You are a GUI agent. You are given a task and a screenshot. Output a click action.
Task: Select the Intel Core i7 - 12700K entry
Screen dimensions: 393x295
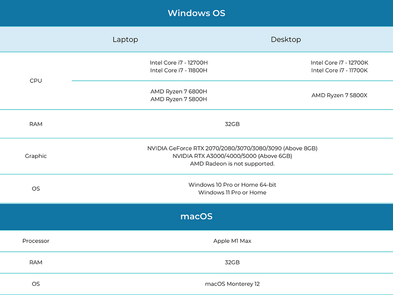[x=339, y=63]
